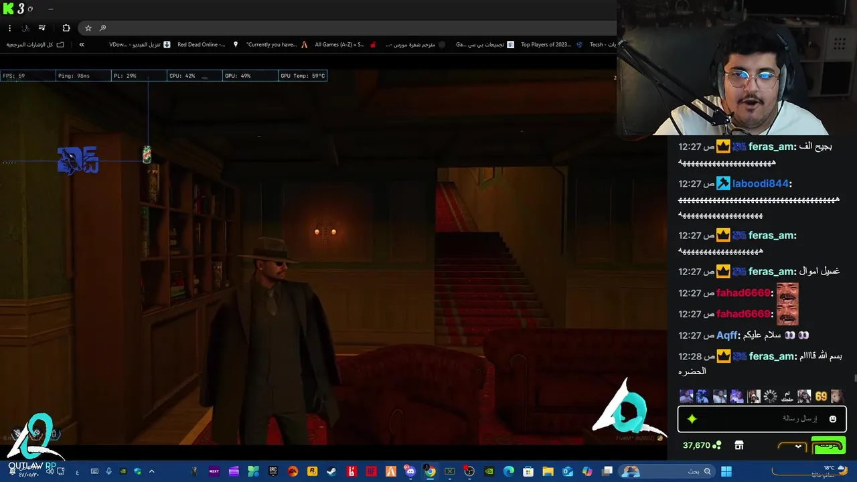Click the taskbar search box
The image size is (857, 482).
point(667,471)
